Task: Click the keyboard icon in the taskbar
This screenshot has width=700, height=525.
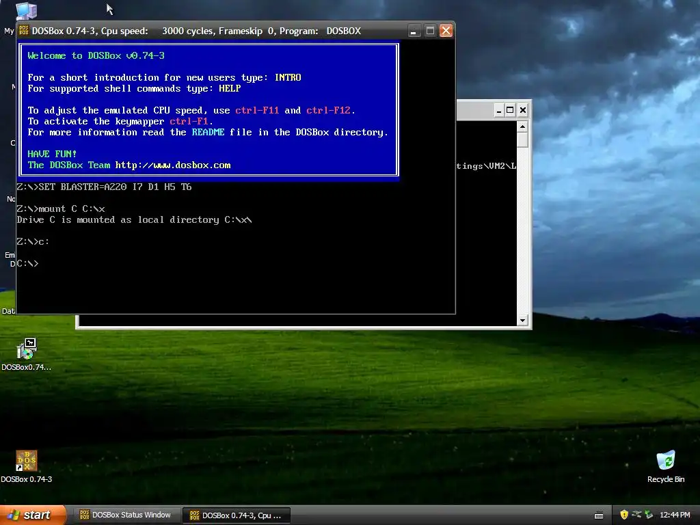Action: pyautogui.click(x=599, y=515)
